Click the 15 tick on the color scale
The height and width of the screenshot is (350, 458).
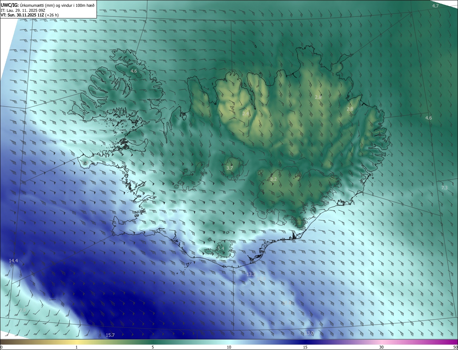click(305, 347)
